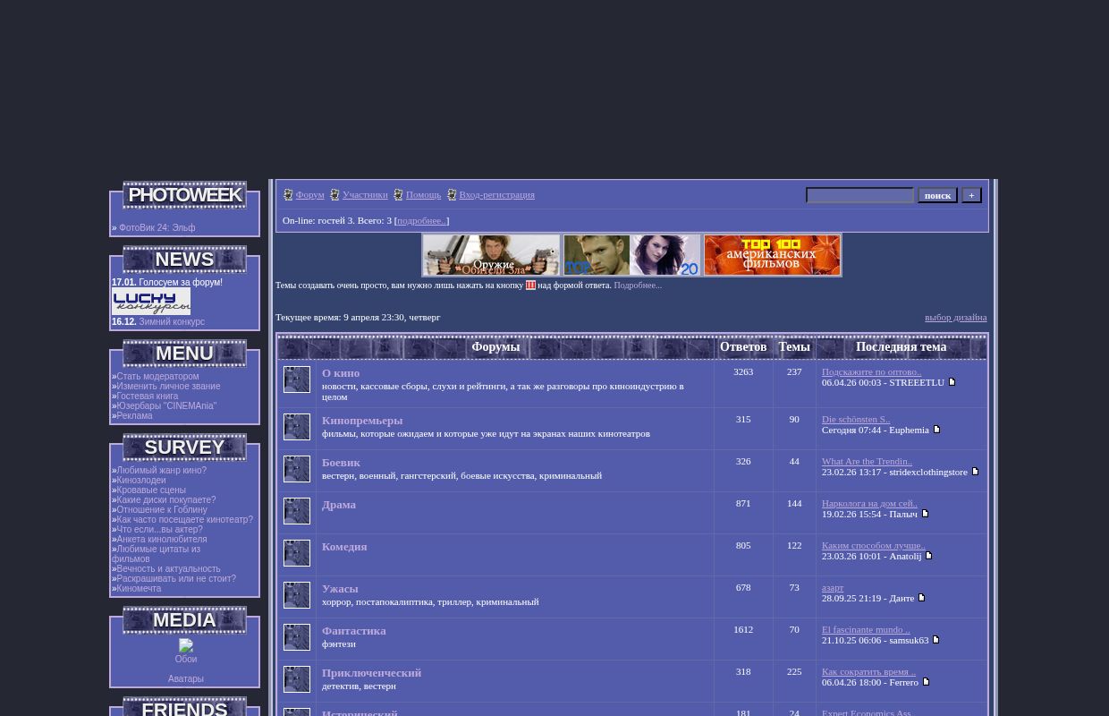Click the Lucky конкурсы news banner
The width and height of the screenshot is (1109, 716).
tap(151, 302)
